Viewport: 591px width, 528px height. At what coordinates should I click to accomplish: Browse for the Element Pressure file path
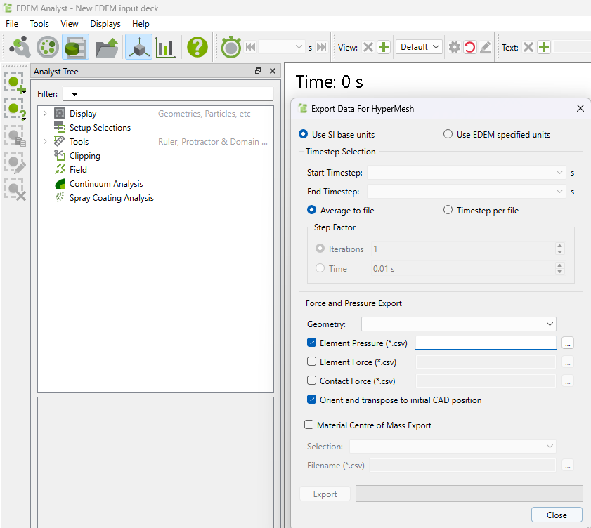coord(568,343)
